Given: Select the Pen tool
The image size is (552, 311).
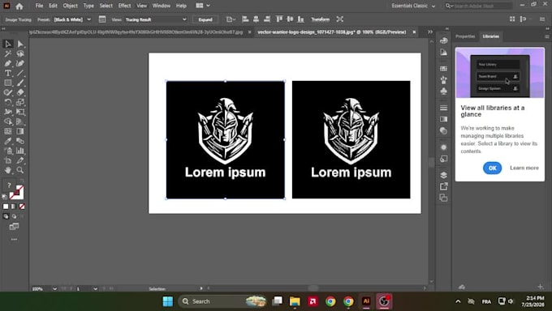Looking at the screenshot, I should point(8,64).
